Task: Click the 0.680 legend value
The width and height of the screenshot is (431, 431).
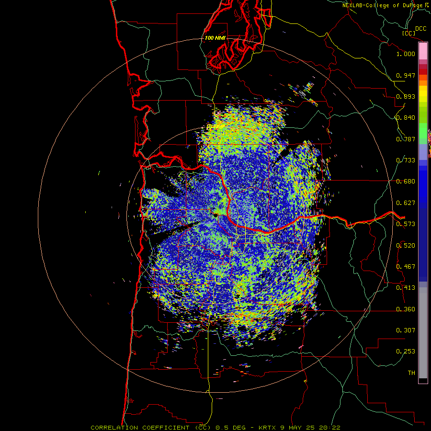Action: 406,181
